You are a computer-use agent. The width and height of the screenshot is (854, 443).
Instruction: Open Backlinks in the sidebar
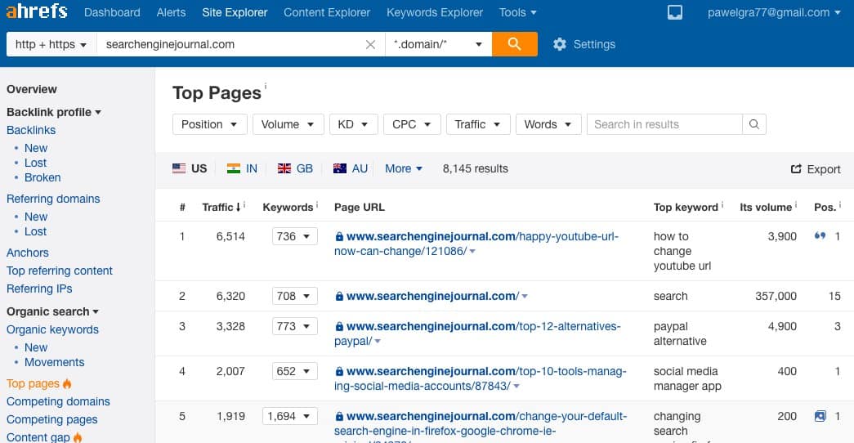[31, 130]
